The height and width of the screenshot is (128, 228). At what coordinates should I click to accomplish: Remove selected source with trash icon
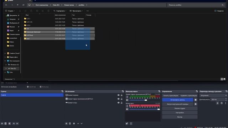coord(70,123)
